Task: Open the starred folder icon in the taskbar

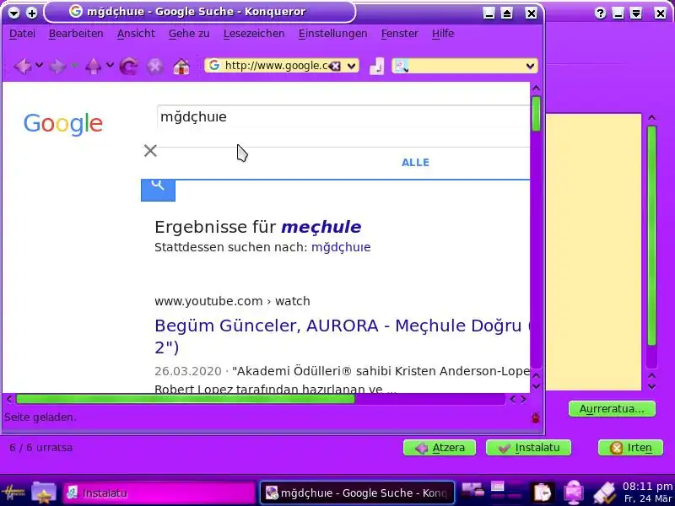Action: [x=44, y=493]
